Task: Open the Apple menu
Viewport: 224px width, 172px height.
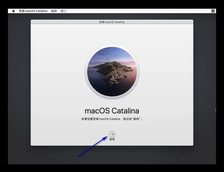Action: pos(14,11)
